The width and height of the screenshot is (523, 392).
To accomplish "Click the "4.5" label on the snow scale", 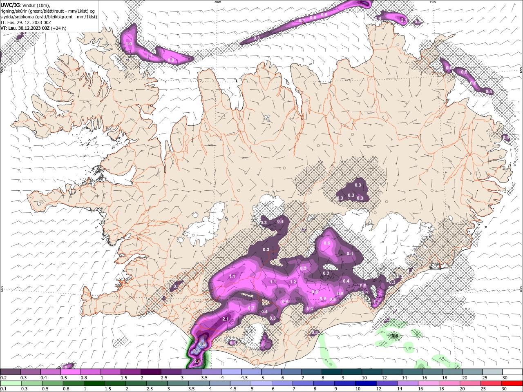I will tap(244, 378).
